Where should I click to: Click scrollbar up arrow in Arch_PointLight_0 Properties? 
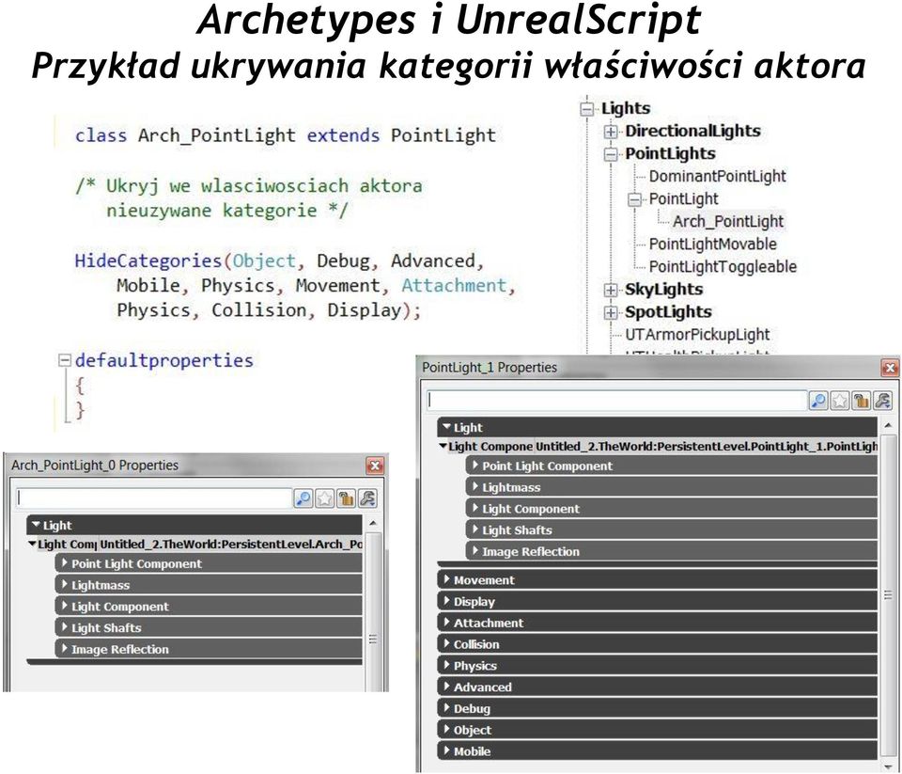click(373, 524)
